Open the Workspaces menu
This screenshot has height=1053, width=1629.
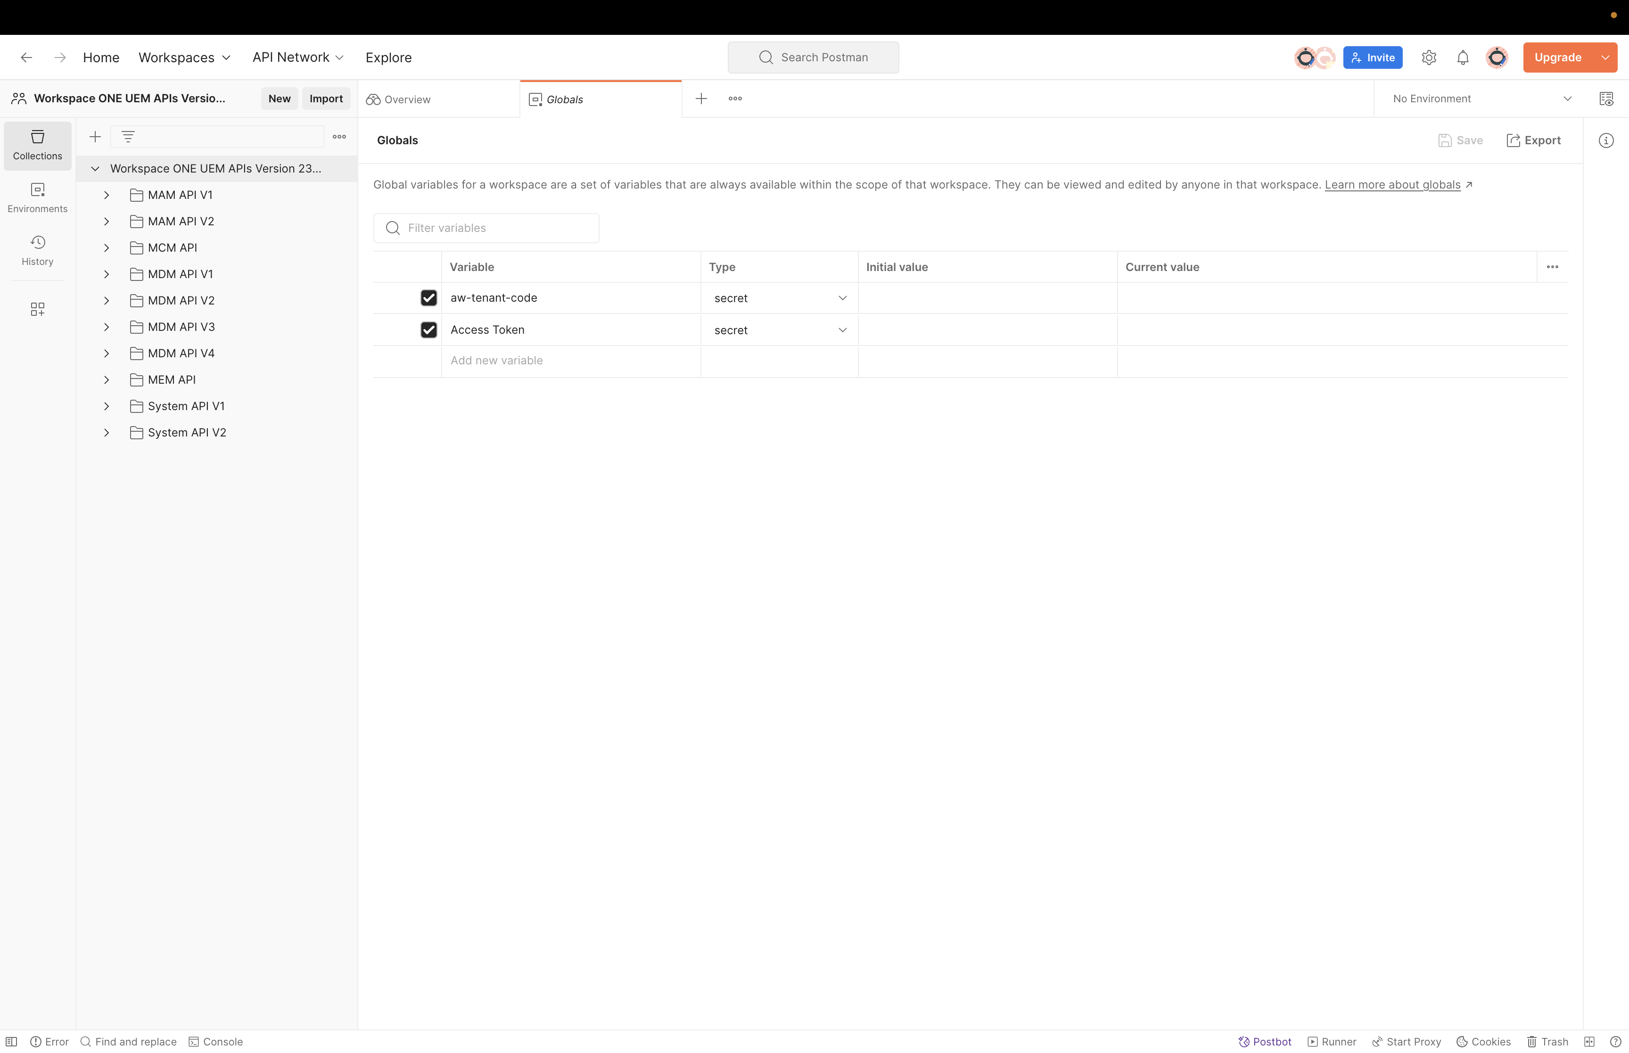point(184,58)
